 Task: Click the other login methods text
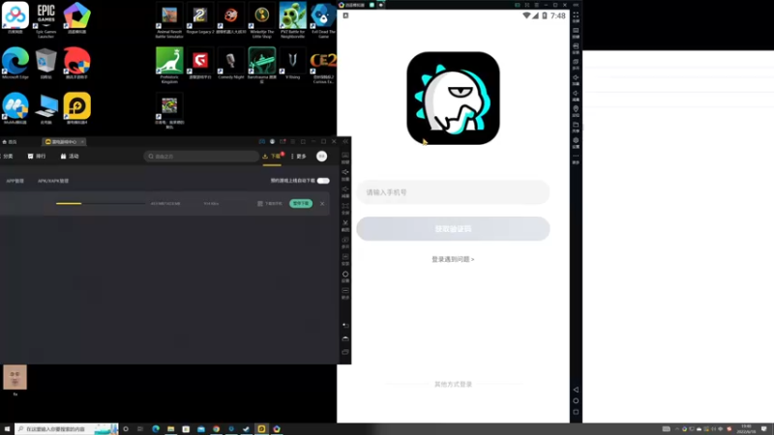(453, 384)
